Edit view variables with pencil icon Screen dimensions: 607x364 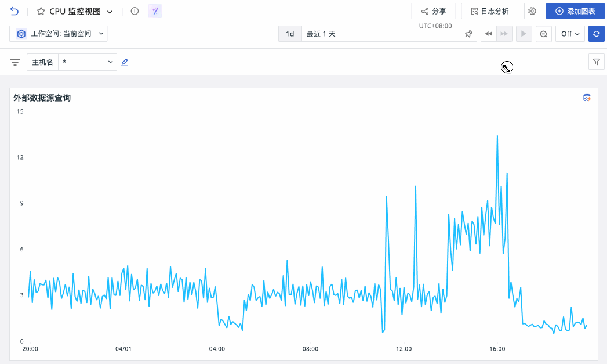click(x=125, y=62)
